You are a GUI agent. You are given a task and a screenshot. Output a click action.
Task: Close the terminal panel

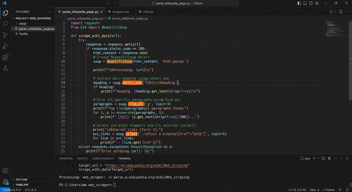[347, 158]
